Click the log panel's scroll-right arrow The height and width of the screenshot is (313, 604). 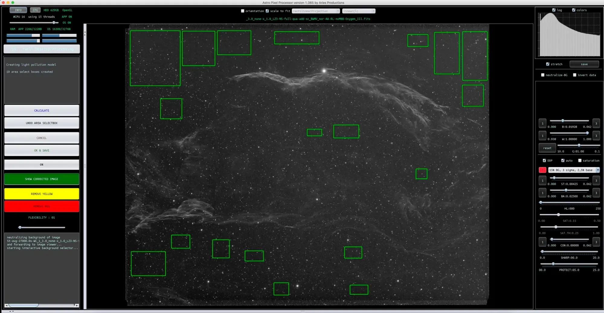tap(77, 305)
